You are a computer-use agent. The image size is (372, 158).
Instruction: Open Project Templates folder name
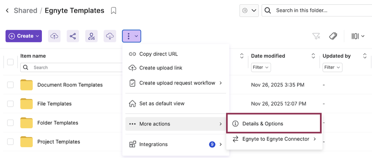click(x=58, y=142)
